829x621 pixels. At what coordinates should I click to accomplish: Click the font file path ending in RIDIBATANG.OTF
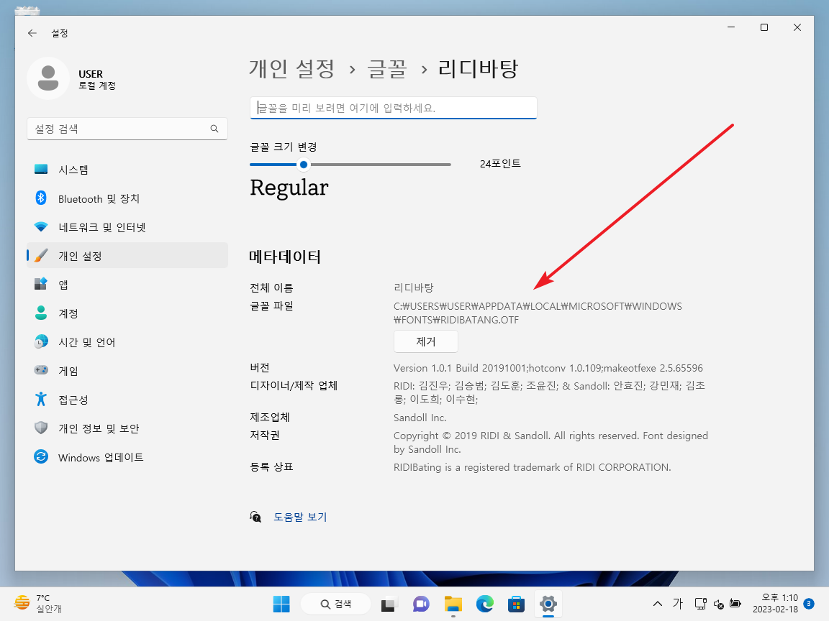538,313
